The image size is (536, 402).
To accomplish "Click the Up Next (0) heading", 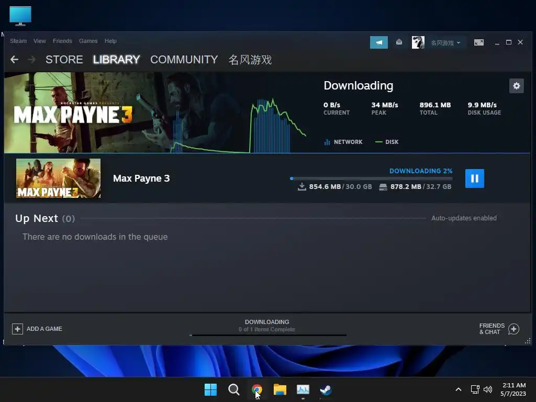I will coord(45,218).
